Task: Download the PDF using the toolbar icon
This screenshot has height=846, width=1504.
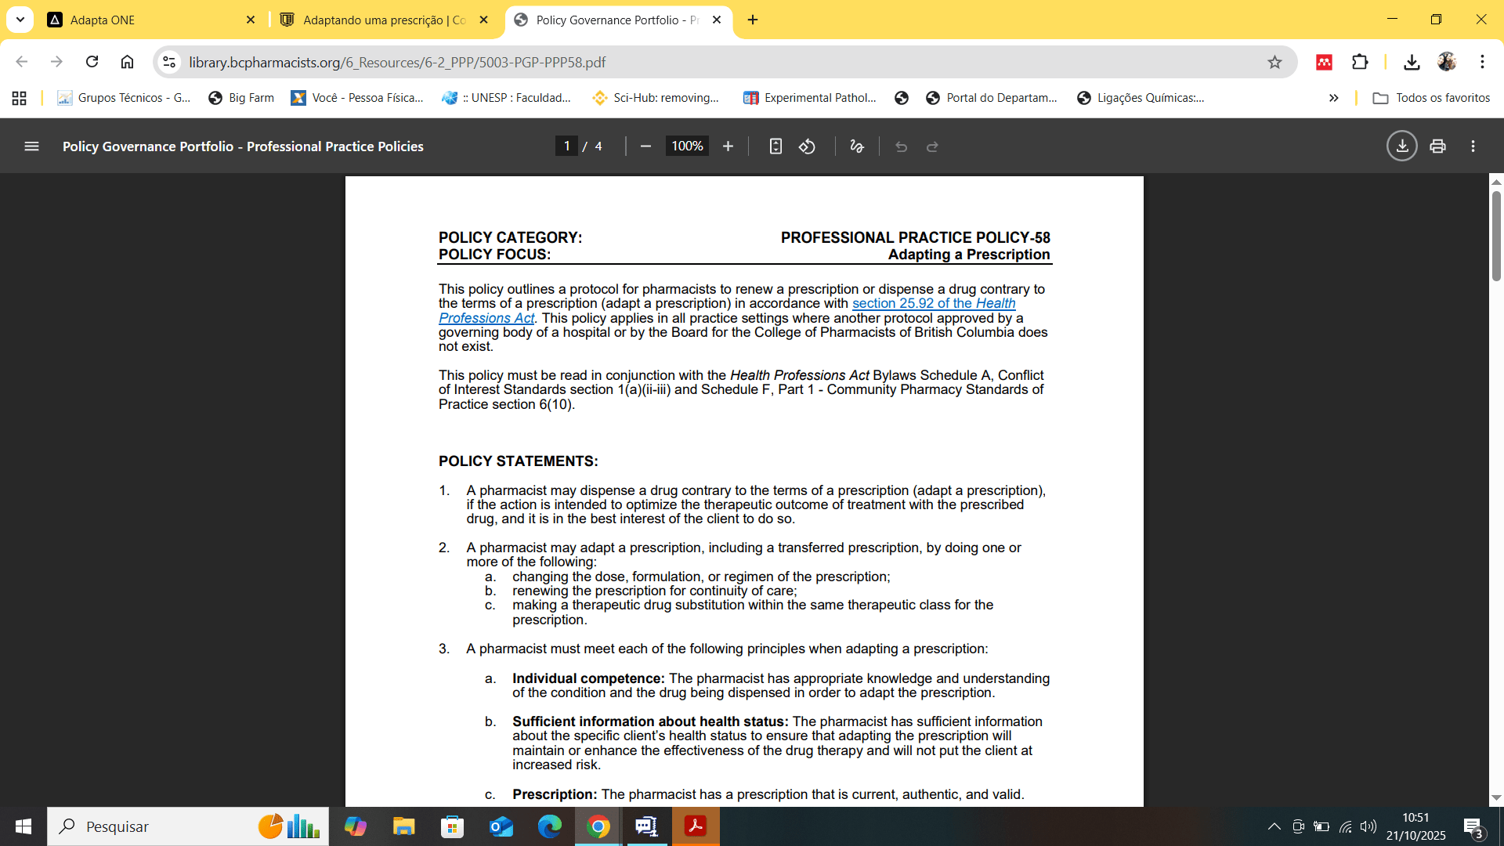Action: click(x=1401, y=146)
